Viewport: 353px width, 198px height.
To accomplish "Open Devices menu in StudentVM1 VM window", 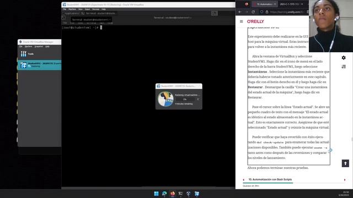I will coord(95,9).
